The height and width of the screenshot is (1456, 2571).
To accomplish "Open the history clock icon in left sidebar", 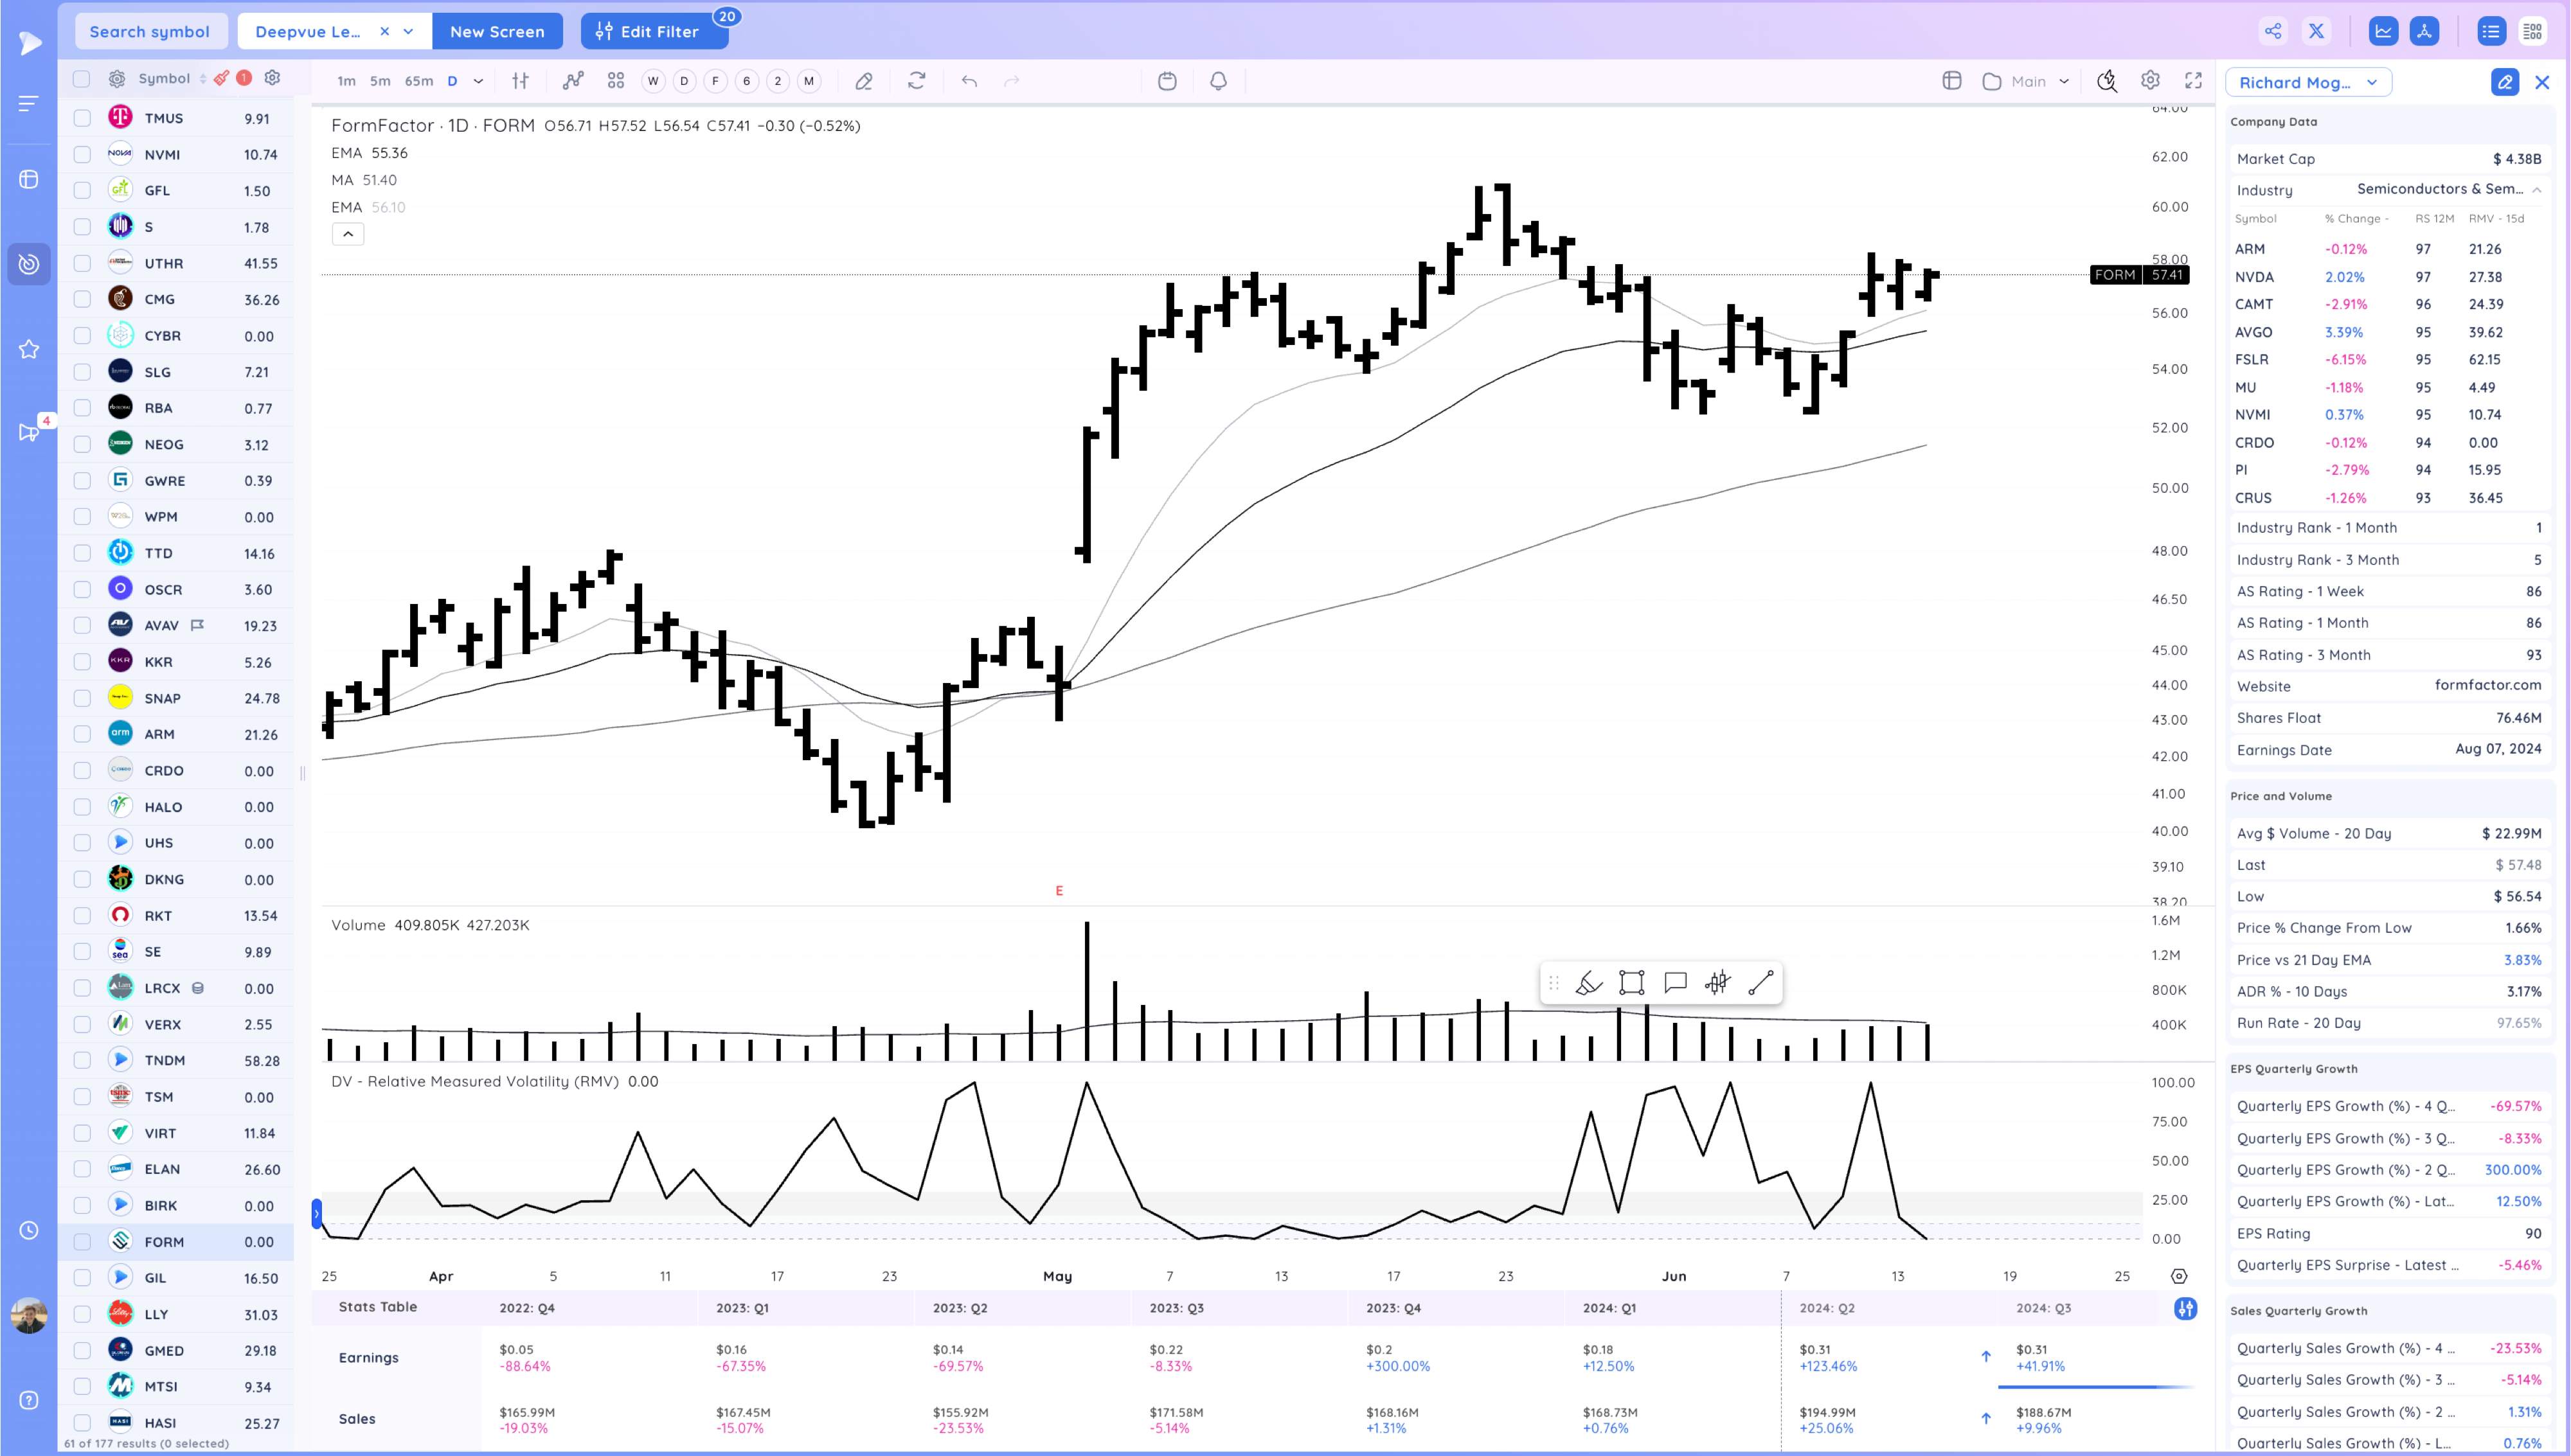I will point(29,1230).
